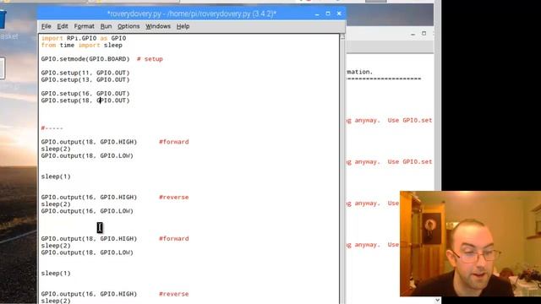
Task: Maximize the background shell window
Action: (424, 34)
